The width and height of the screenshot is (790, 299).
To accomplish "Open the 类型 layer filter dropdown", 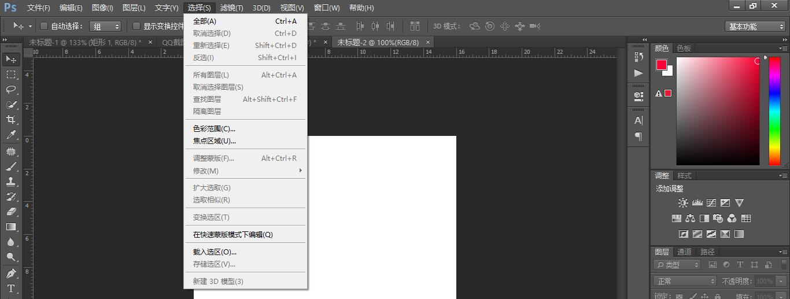I will point(677,265).
